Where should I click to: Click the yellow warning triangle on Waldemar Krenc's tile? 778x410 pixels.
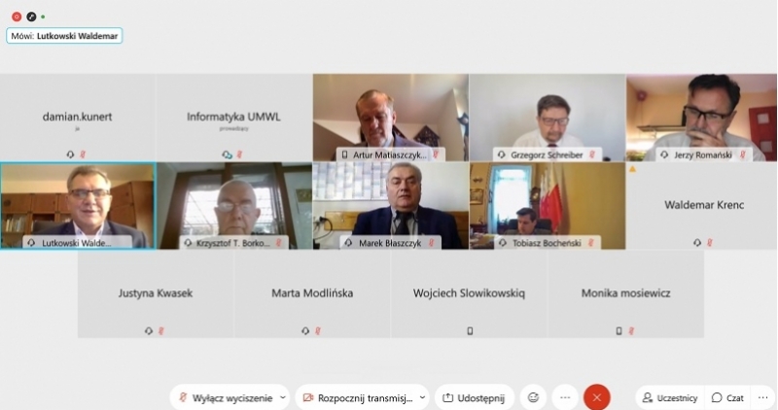tap(633, 169)
